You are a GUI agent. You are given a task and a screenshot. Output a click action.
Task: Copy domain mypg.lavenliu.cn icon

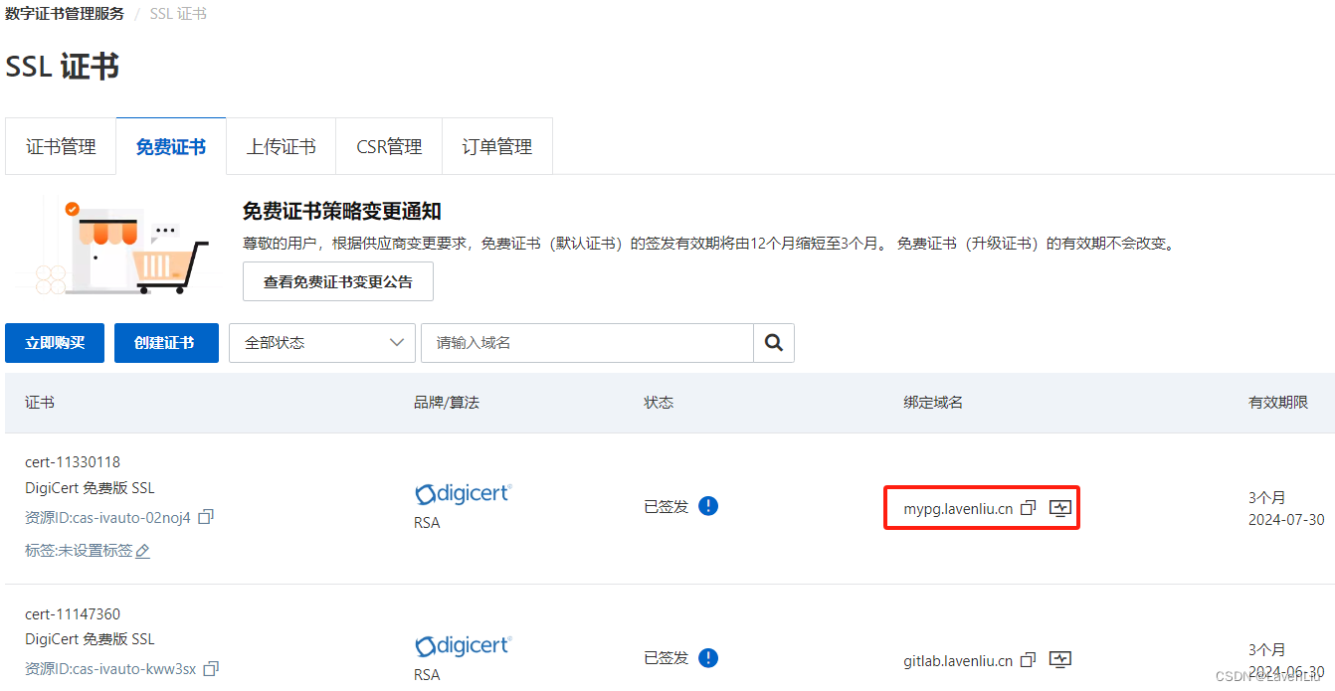[x=1029, y=508]
